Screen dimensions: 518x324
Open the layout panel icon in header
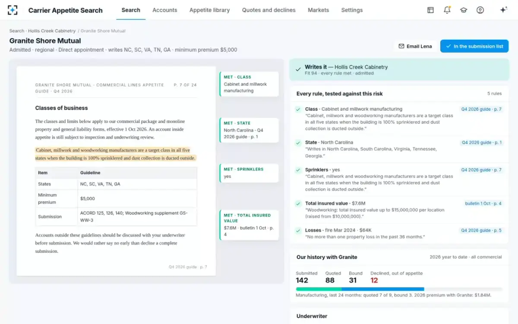(430, 10)
